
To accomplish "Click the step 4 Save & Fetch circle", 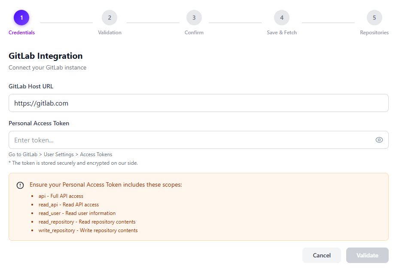I will 281,18.
